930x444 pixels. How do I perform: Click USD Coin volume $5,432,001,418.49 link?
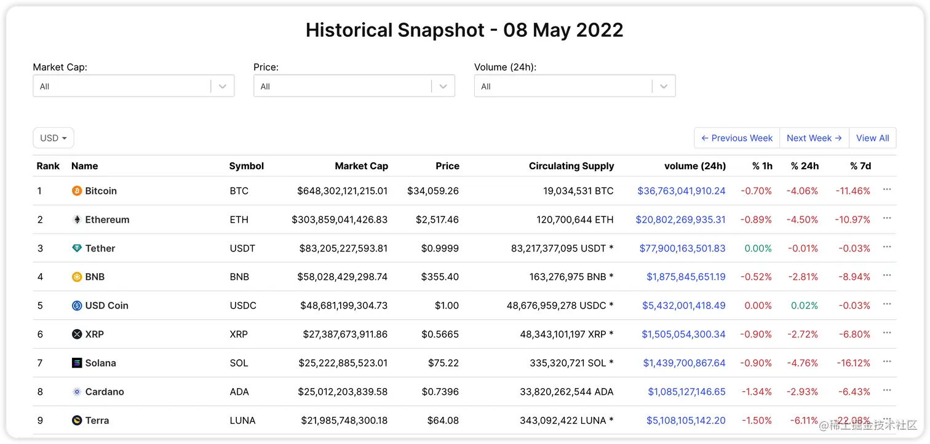(684, 306)
